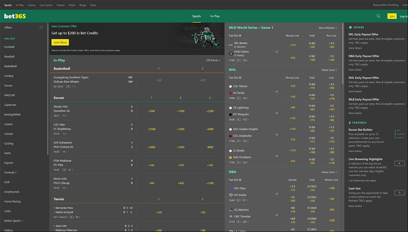Open stats icon for PHI 76ers game
The height and width of the screenshot is (232, 408).
pyautogui.click(x=277, y=194)
